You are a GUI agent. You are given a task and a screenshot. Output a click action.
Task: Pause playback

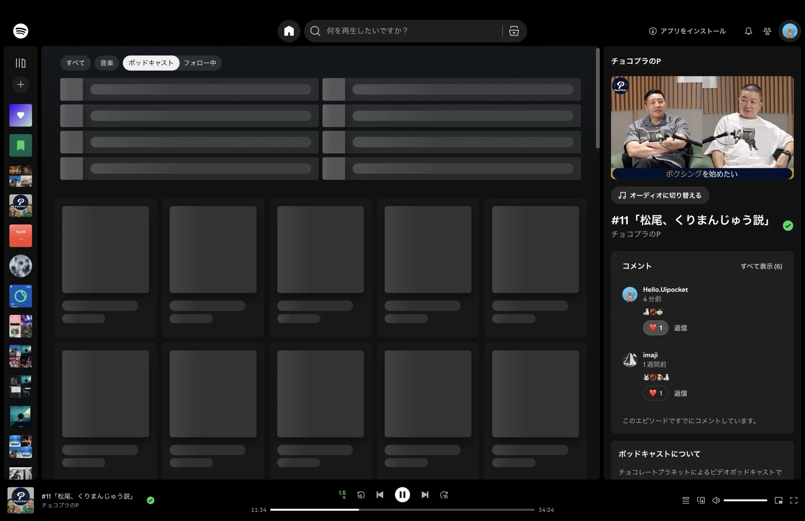tap(402, 495)
